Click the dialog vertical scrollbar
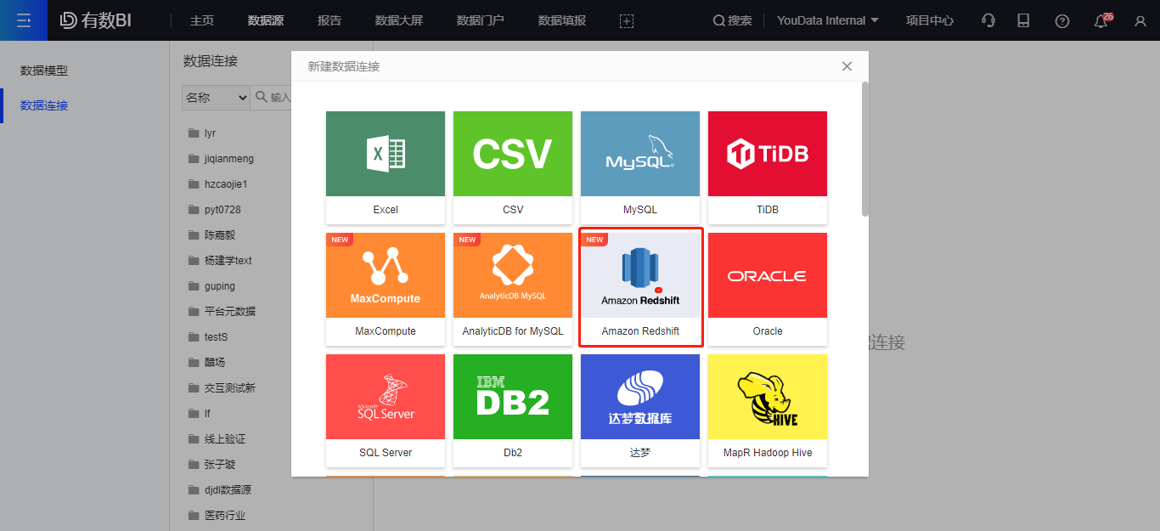 point(865,149)
